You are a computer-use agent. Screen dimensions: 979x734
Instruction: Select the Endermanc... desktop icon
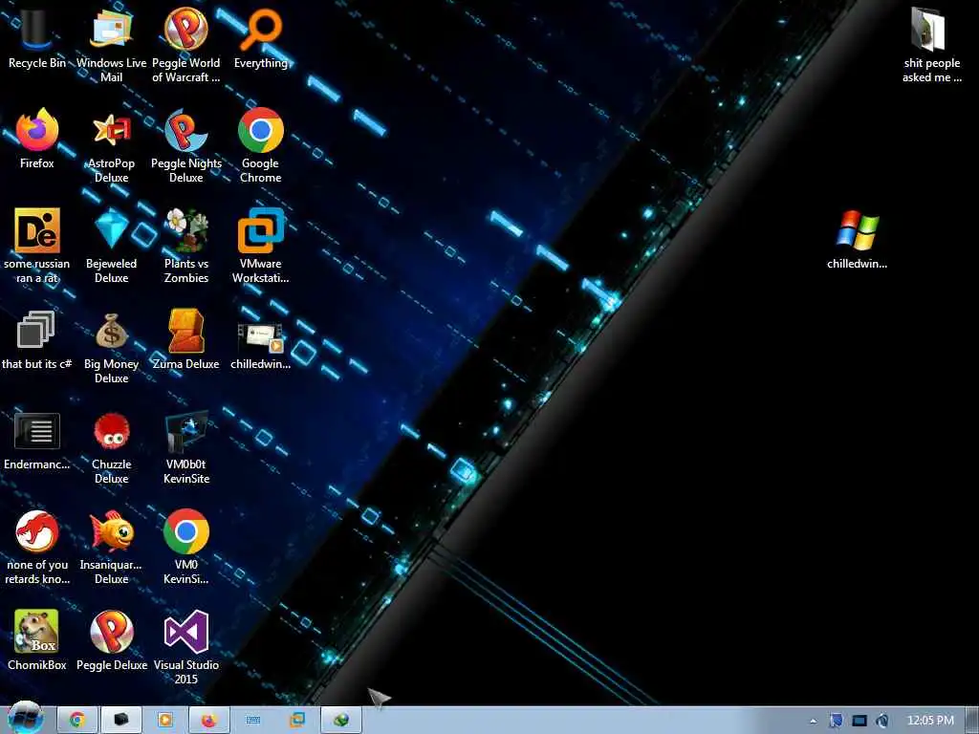[x=37, y=442]
